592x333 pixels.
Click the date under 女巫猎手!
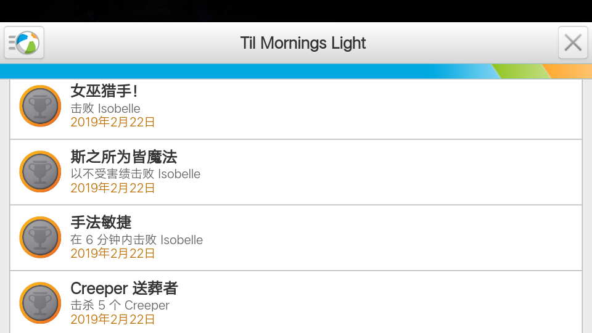click(112, 122)
